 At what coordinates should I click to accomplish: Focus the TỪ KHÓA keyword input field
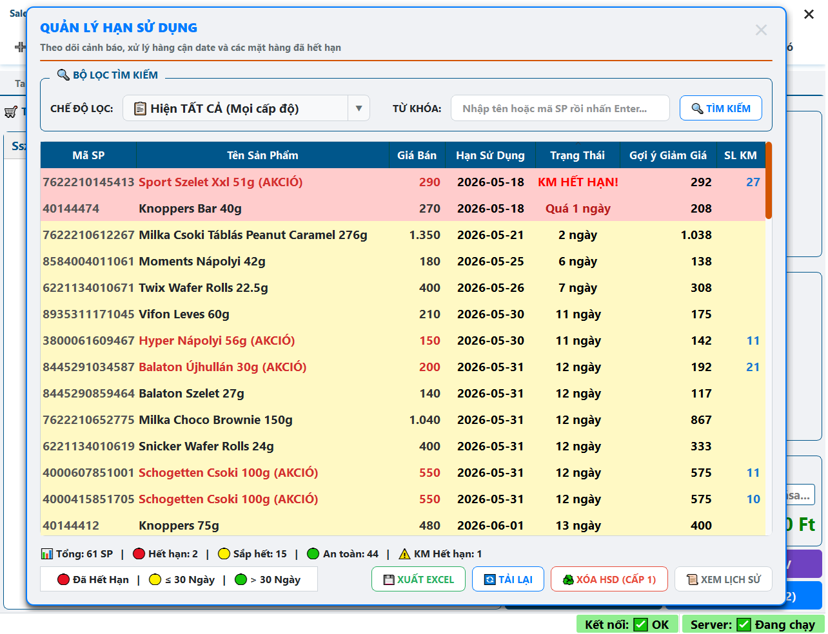coord(560,108)
